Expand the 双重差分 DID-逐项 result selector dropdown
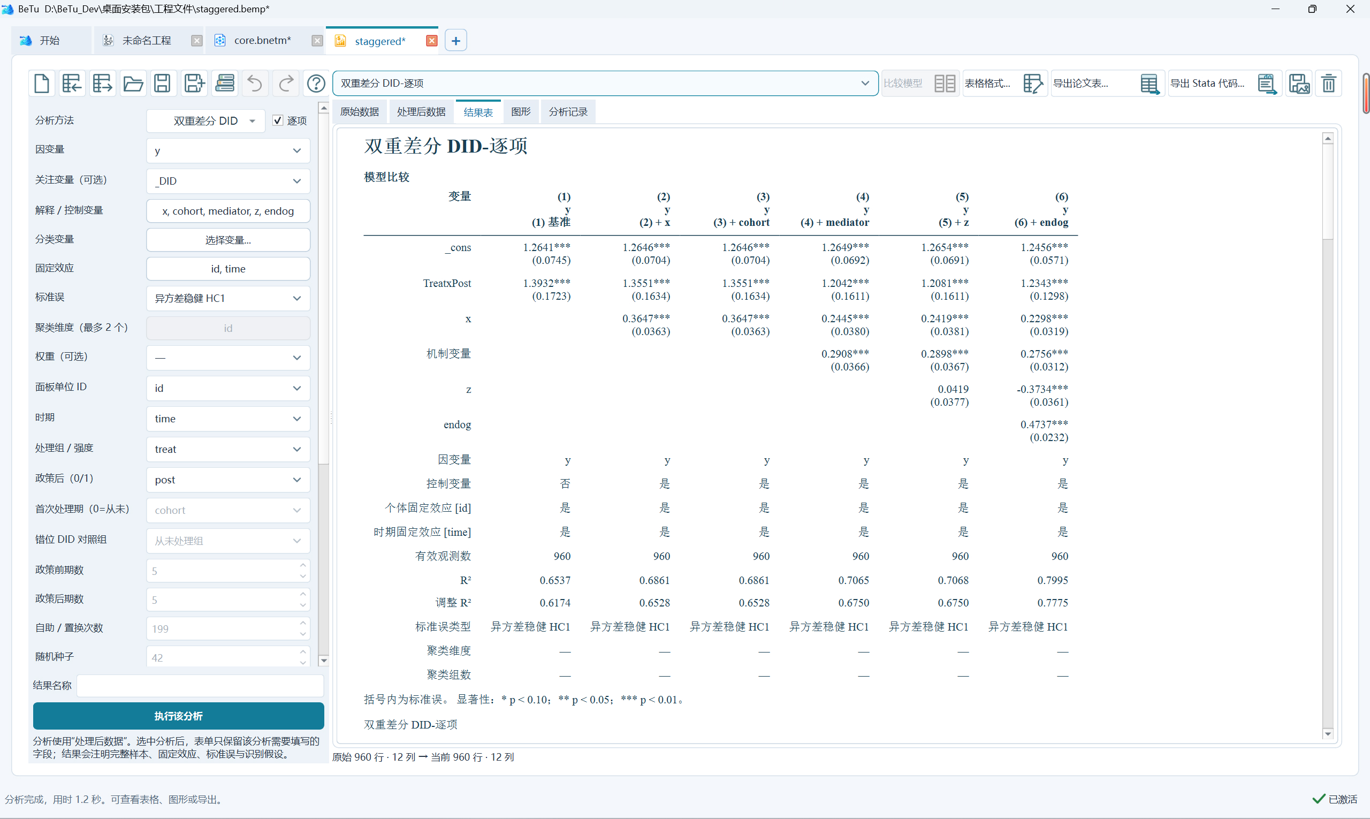This screenshot has height=819, width=1370. point(605,84)
